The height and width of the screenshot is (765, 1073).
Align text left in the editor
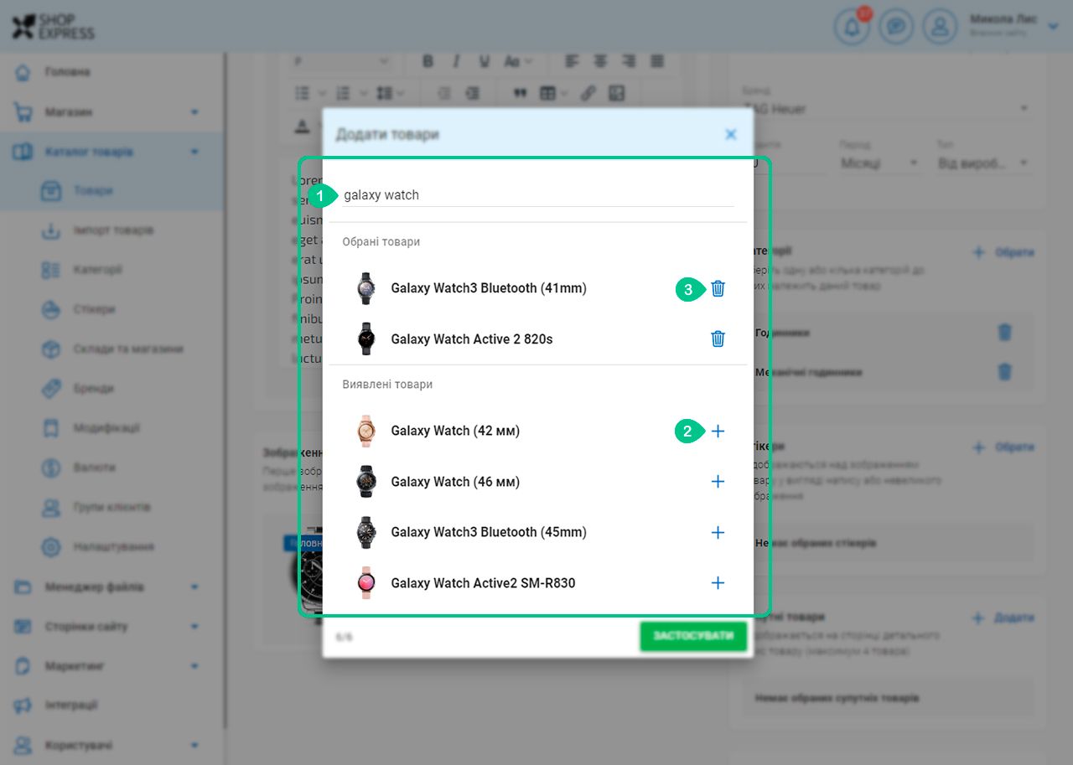572,61
